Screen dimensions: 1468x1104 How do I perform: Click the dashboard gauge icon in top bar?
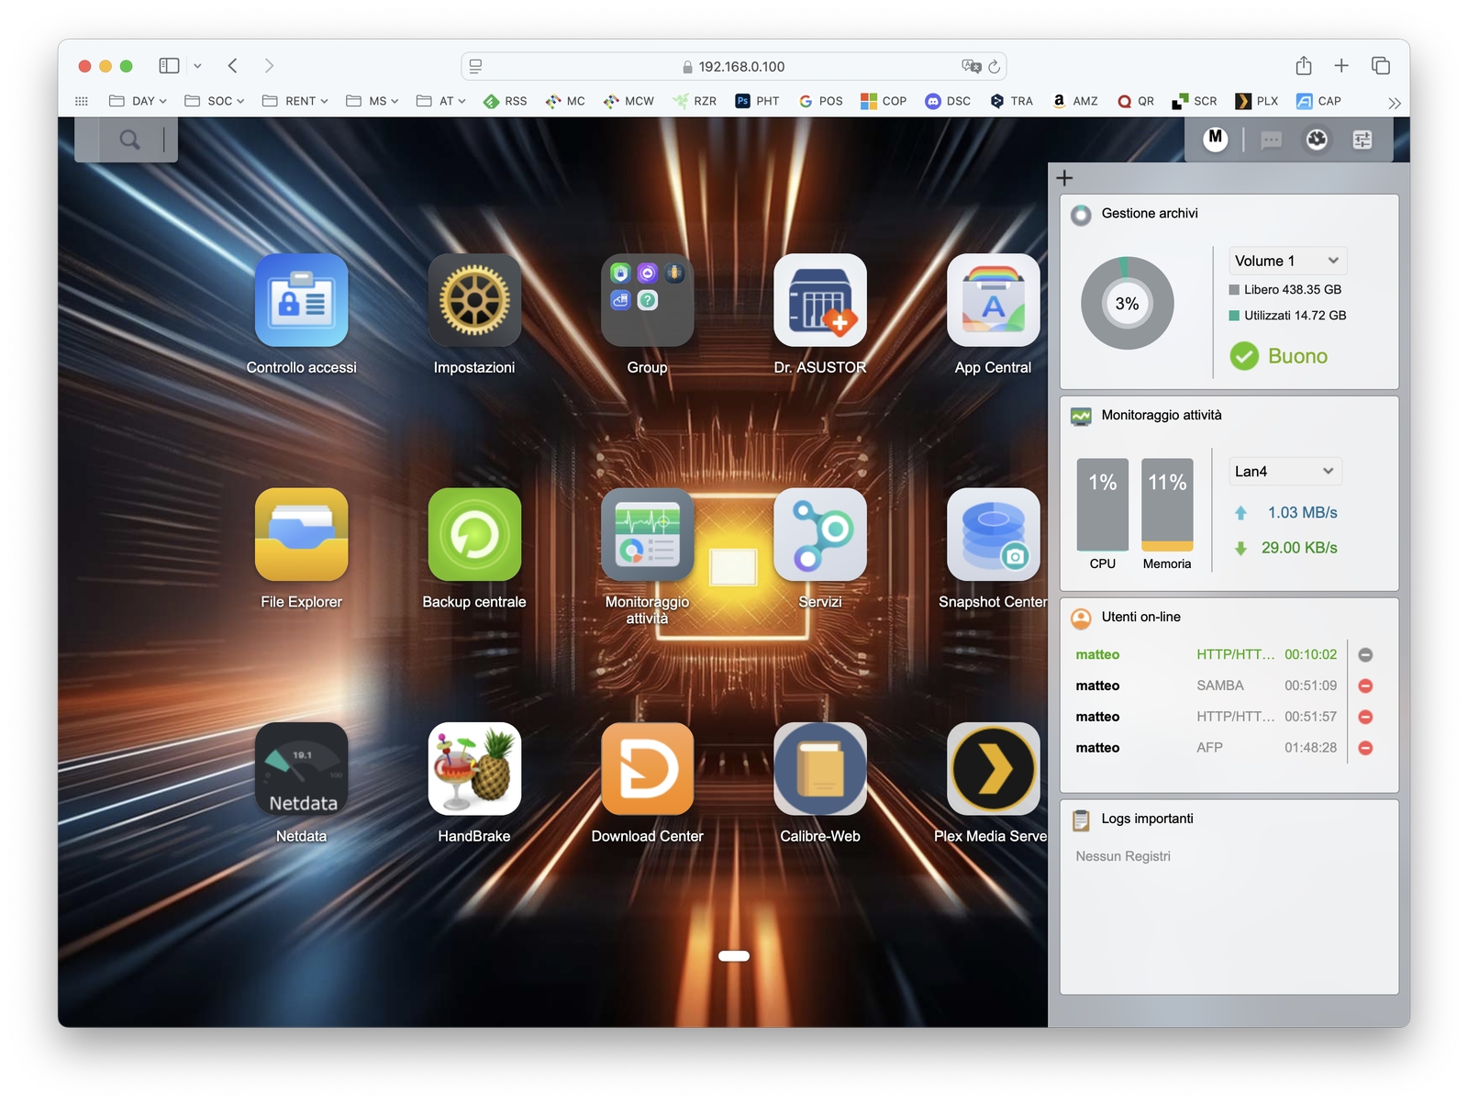tap(1317, 139)
